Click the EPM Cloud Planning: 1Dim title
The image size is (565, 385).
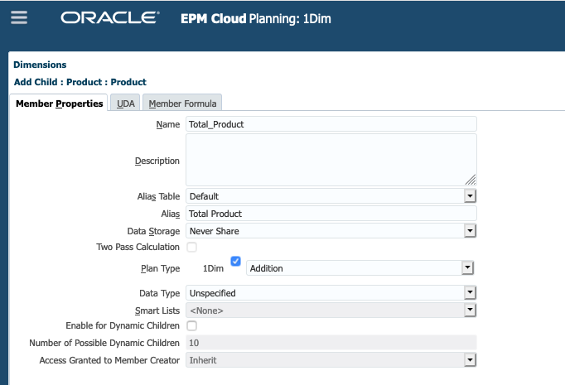[256, 19]
